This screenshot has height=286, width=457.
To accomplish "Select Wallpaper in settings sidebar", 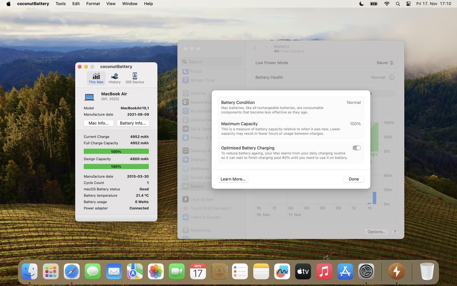I will (196, 169).
